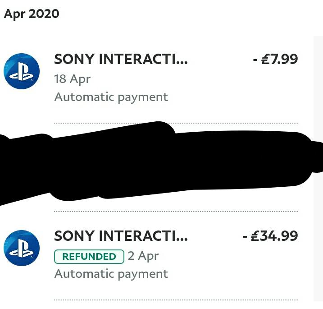Select the - £7.99 amount
This screenshot has height=309, width=323.
click(x=275, y=60)
